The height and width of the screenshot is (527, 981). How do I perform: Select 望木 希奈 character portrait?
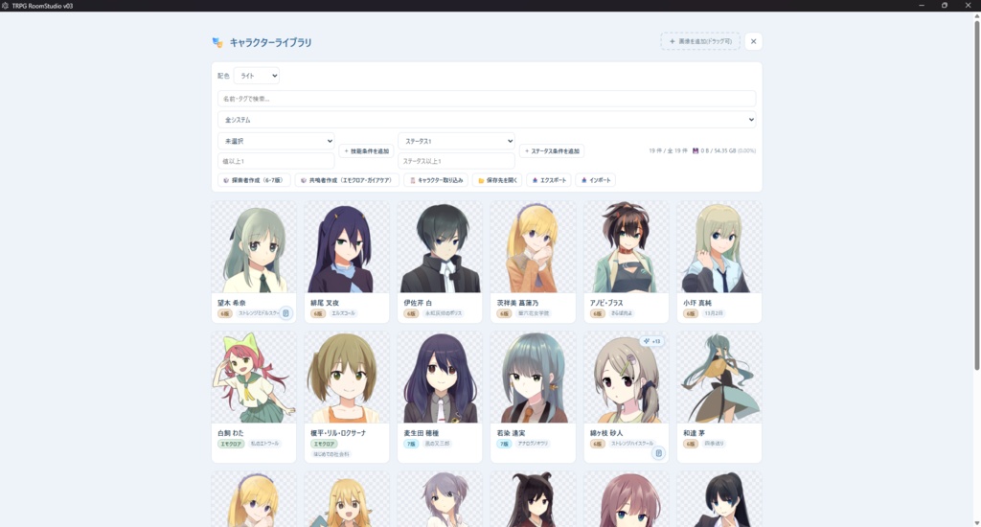[253, 246]
